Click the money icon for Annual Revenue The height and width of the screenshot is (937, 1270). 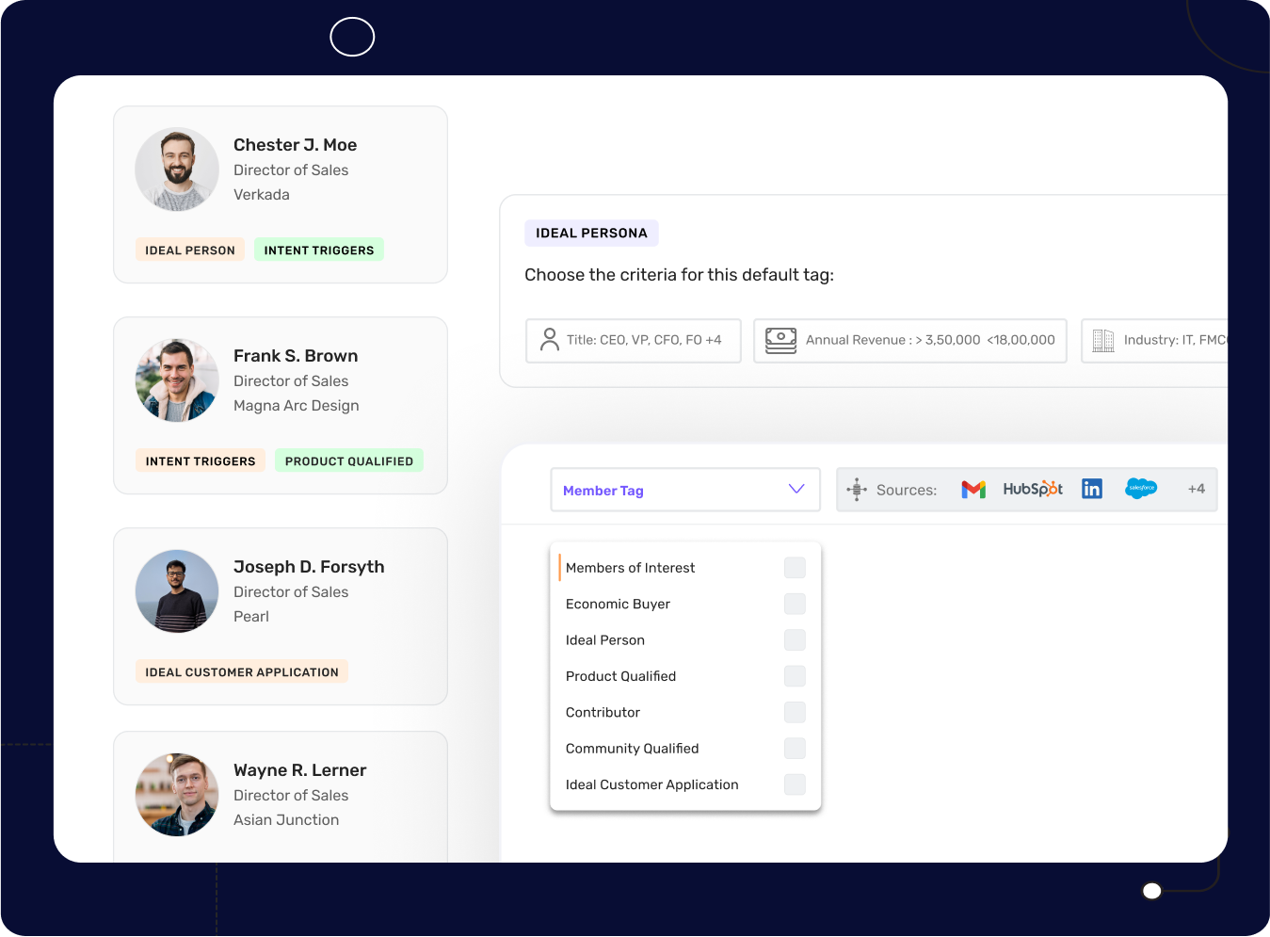pos(780,340)
